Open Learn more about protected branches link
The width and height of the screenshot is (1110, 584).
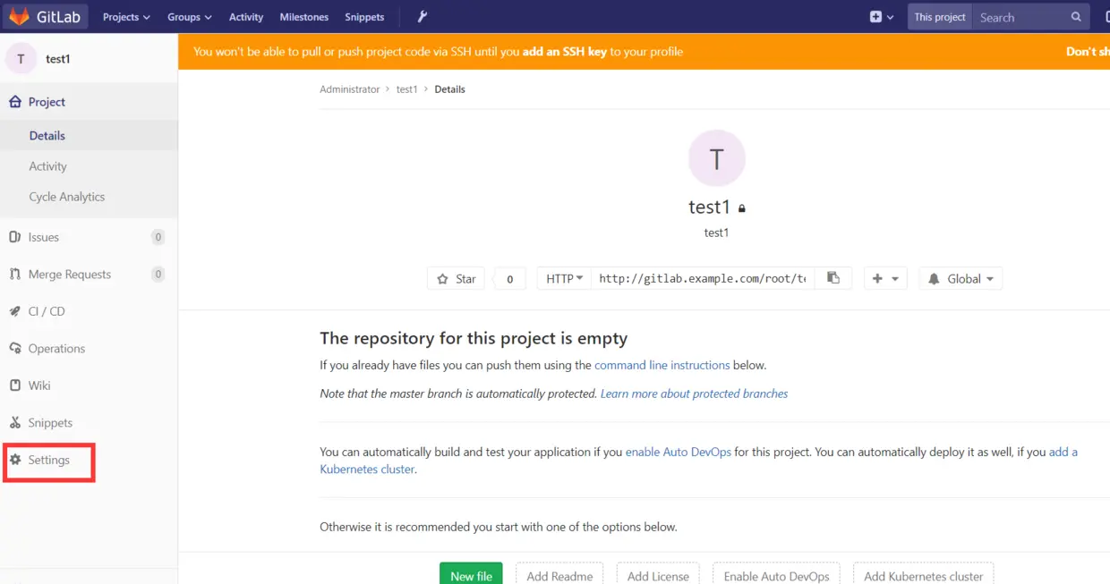click(x=695, y=394)
